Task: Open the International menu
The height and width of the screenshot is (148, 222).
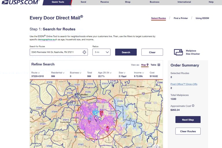Action: [184, 2]
